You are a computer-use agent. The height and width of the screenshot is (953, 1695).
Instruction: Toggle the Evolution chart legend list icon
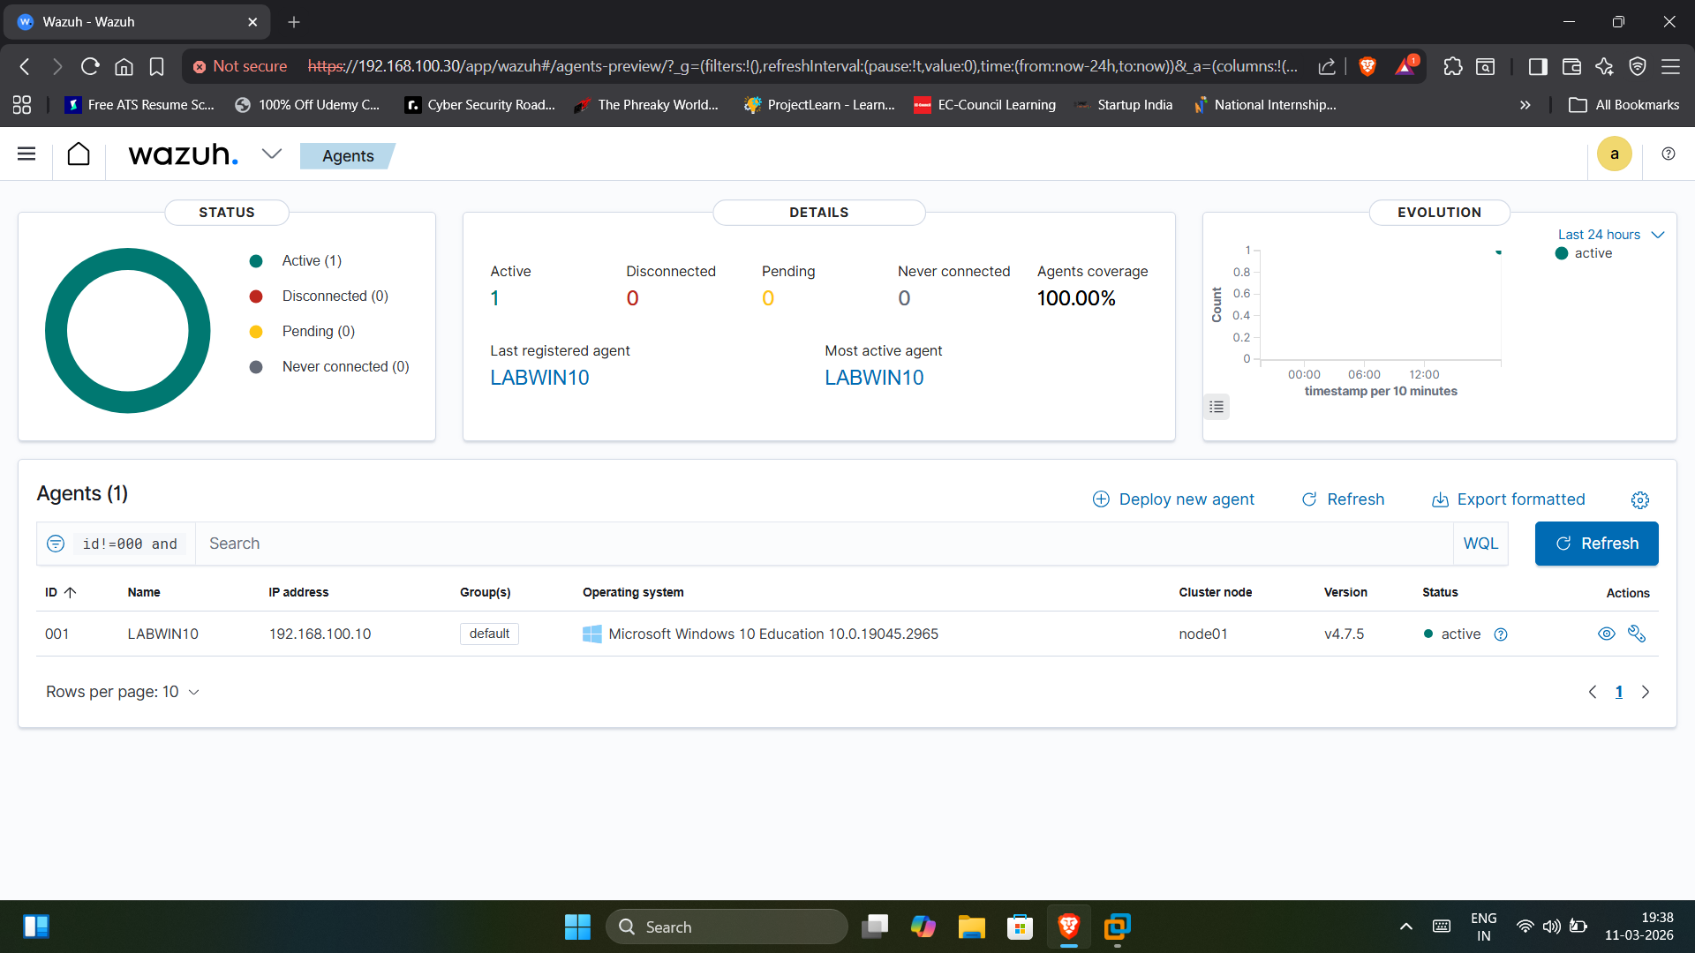[x=1217, y=407]
